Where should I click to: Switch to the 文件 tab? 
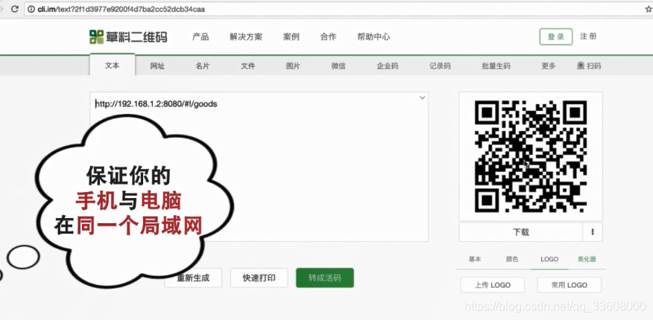[247, 65]
